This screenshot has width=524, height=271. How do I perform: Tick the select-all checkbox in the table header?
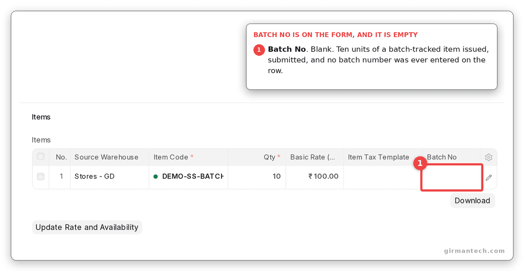(x=41, y=156)
